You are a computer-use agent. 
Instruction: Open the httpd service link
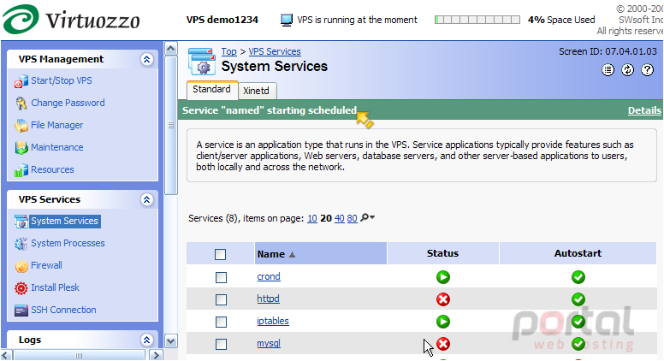(268, 299)
